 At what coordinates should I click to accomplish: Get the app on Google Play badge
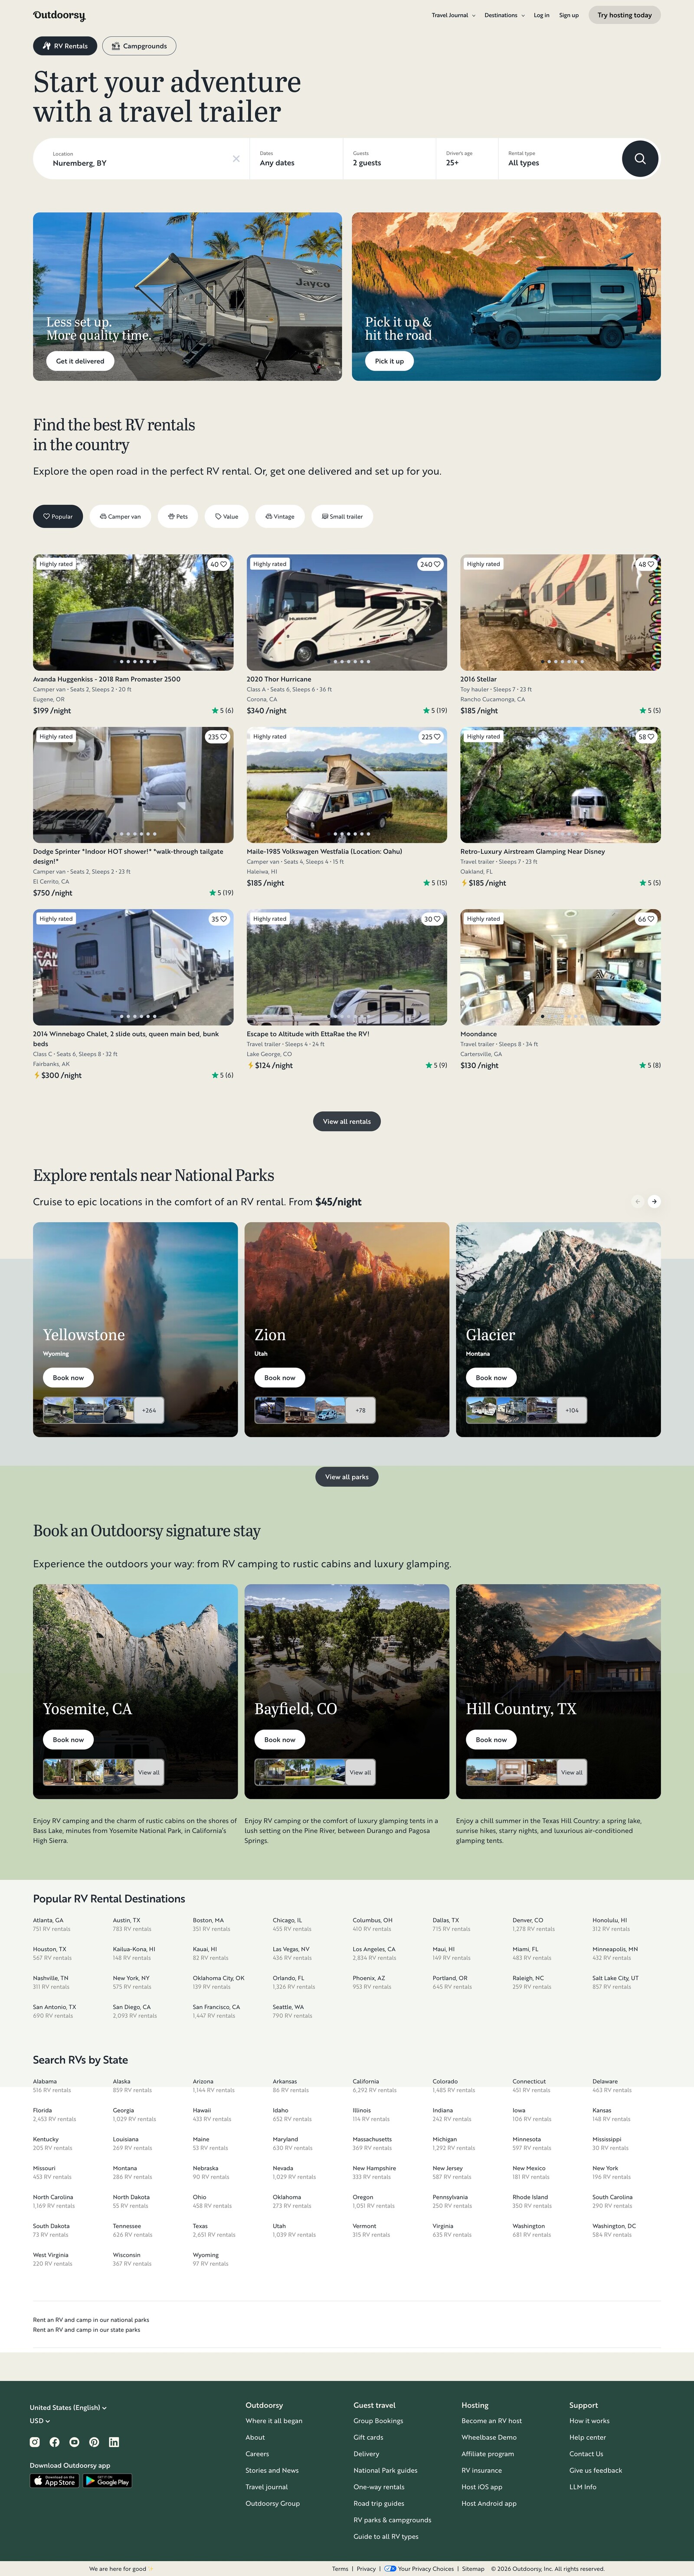tap(107, 2480)
